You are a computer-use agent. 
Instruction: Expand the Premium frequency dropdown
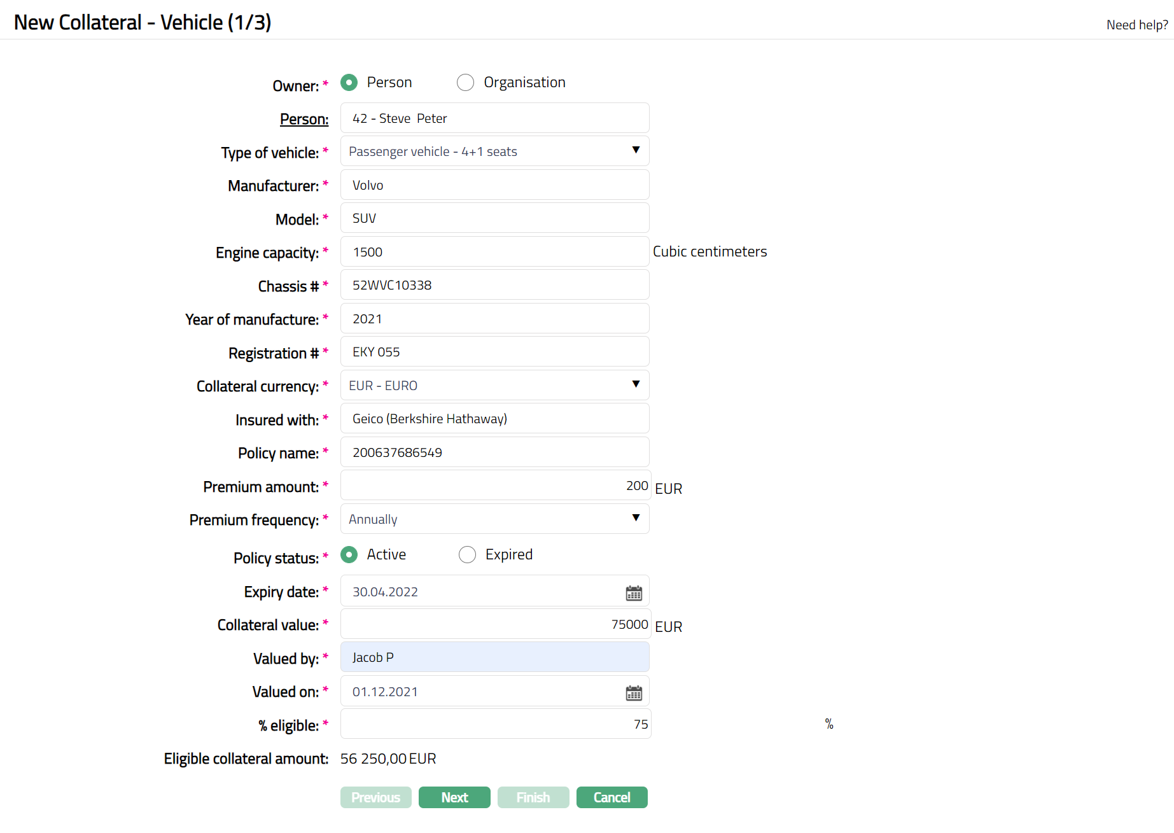pyautogui.click(x=494, y=519)
